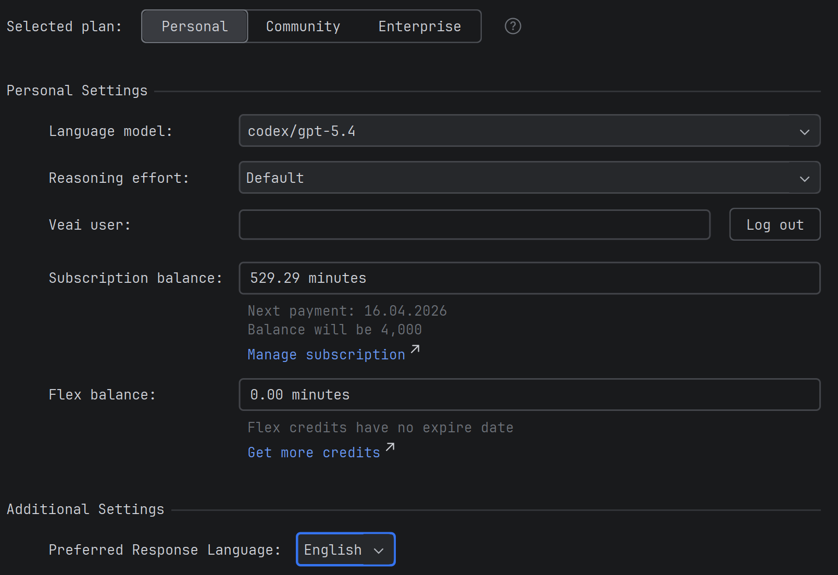Select the Personal plan tab

point(194,26)
